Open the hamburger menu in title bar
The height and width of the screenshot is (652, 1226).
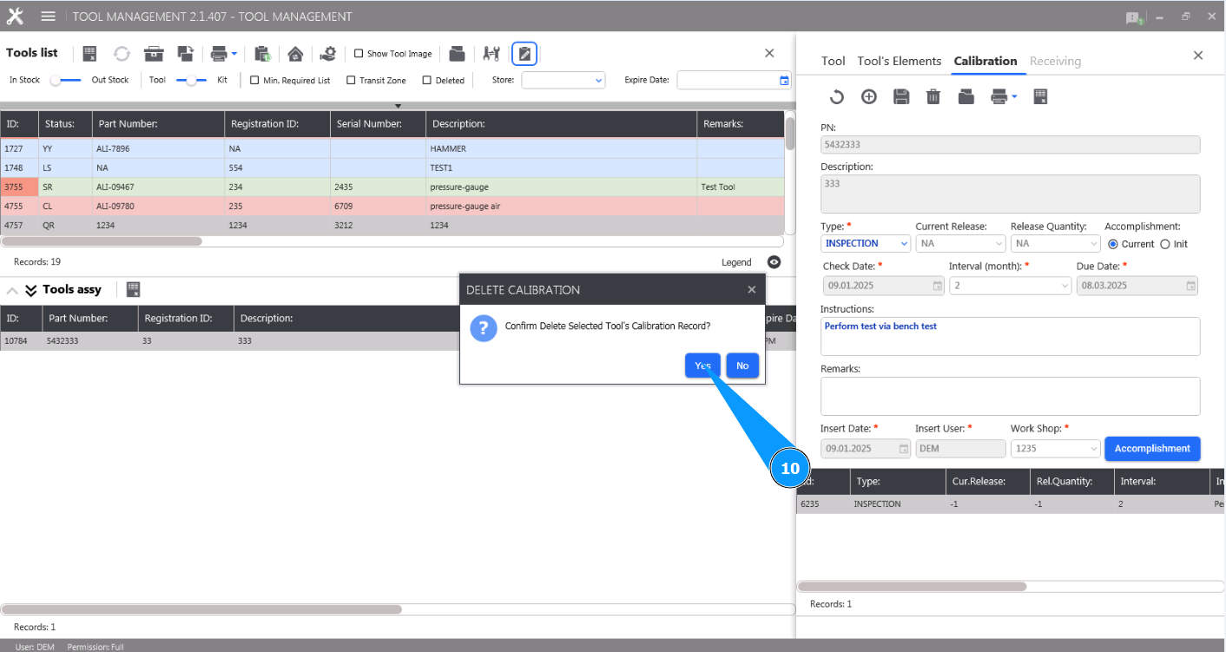pos(49,16)
